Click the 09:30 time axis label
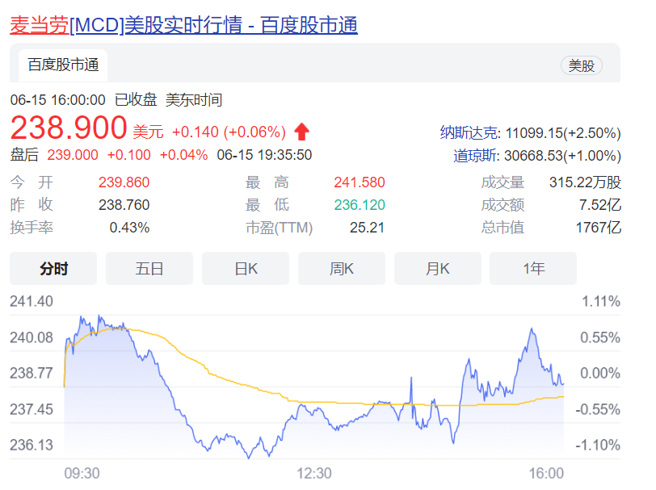Viewport: 656px width, 490px height. pos(82,473)
